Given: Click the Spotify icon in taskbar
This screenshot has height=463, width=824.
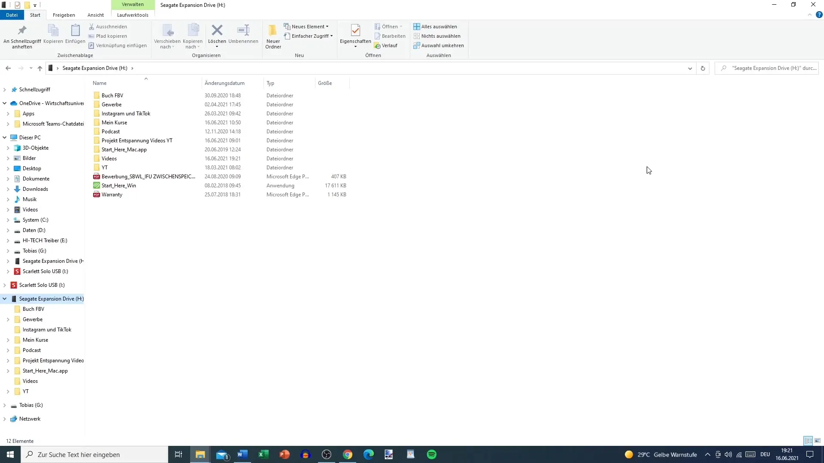Looking at the screenshot, I should 432,454.
